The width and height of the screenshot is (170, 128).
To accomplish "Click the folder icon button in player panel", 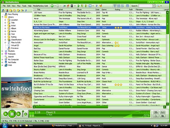I will tap(162, 116).
